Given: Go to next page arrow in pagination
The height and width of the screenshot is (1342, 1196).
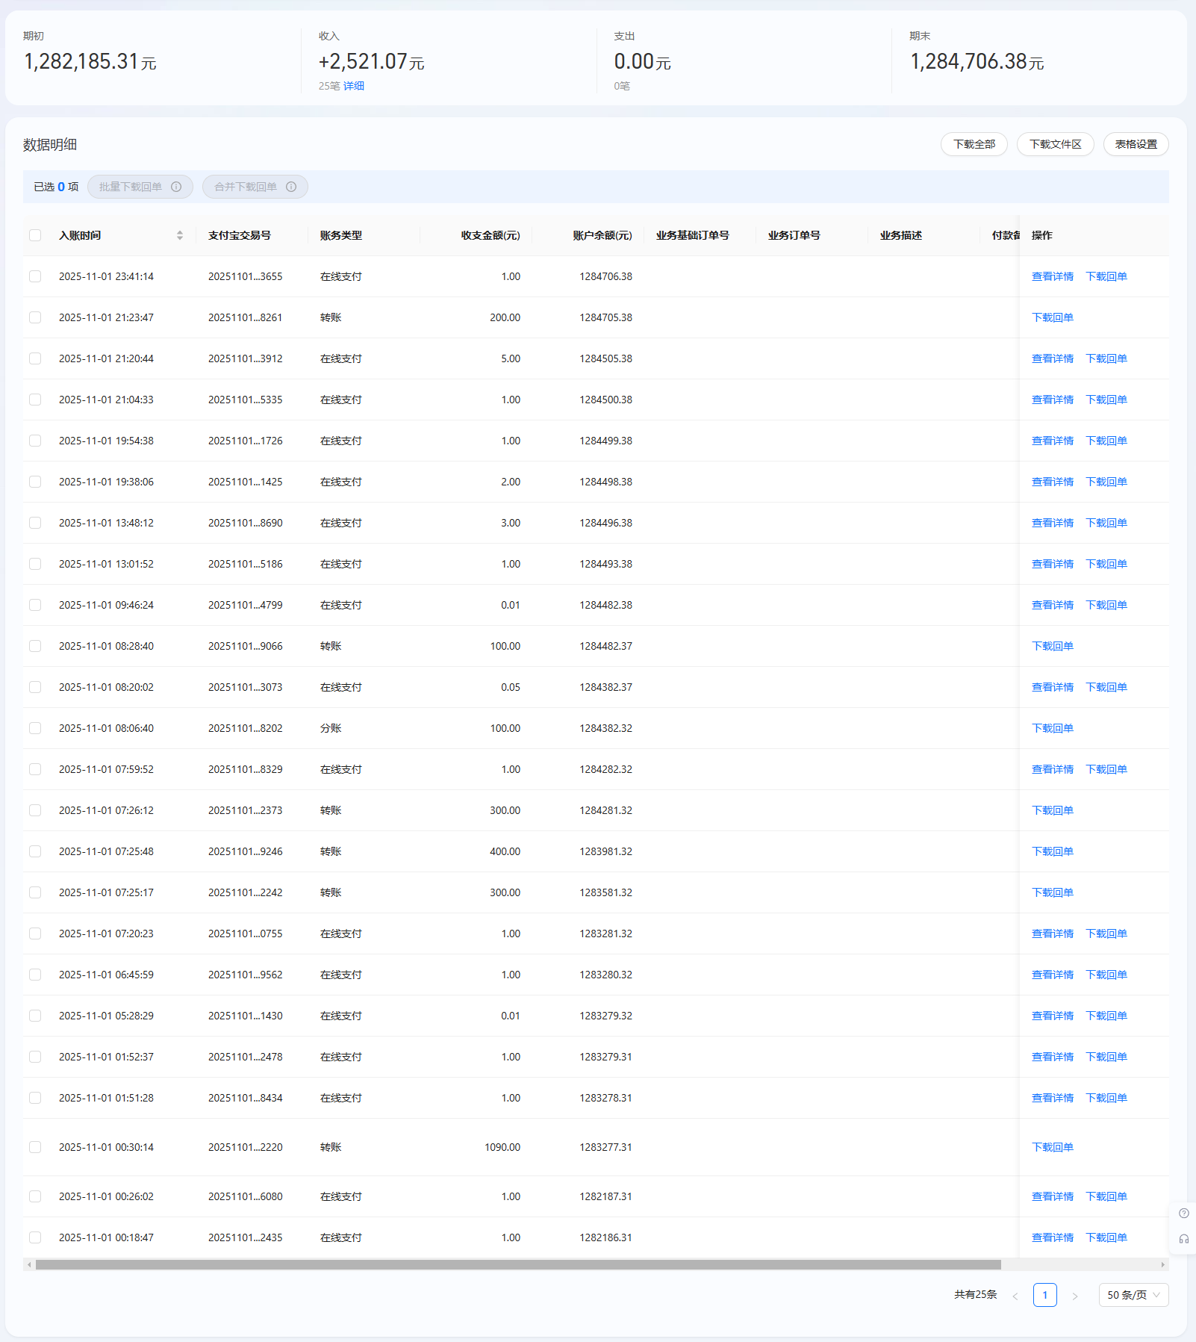Looking at the screenshot, I should tap(1075, 1296).
